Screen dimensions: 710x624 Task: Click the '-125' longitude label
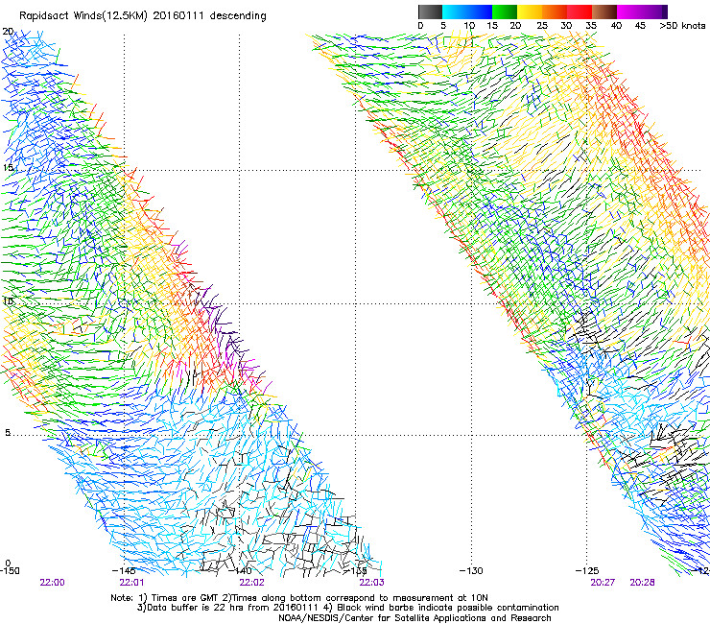[x=587, y=570]
